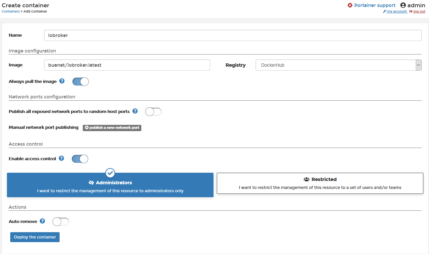This screenshot has height=254, width=429.
Task: Toggle Always pull the image switch
Action: 80,82
